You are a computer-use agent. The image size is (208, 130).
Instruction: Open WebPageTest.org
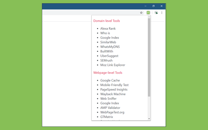pyautogui.click(x=112, y=112)
